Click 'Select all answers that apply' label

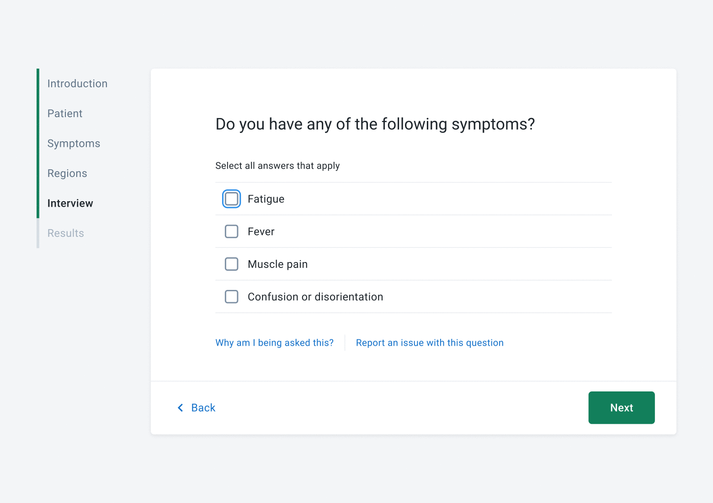click(x=277, y=166)
